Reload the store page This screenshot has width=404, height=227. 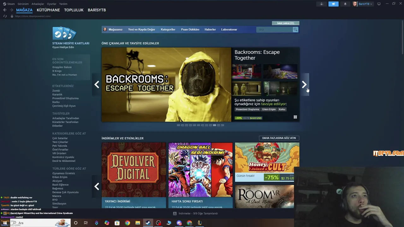[5, 16]
